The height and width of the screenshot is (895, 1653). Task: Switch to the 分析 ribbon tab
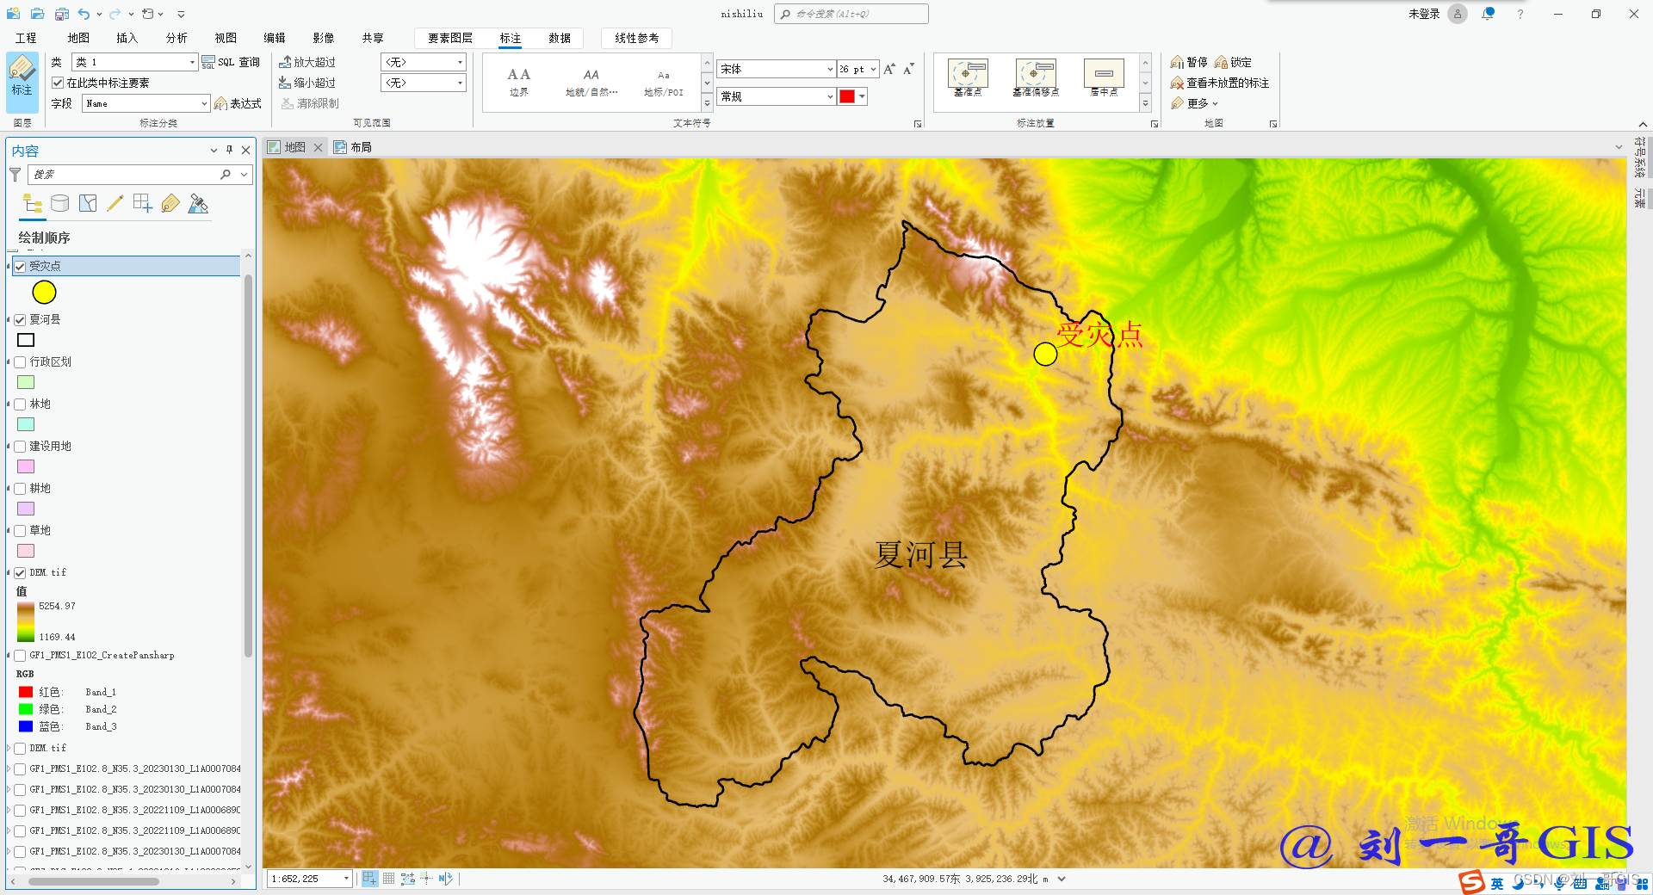[x=176, y=38]
